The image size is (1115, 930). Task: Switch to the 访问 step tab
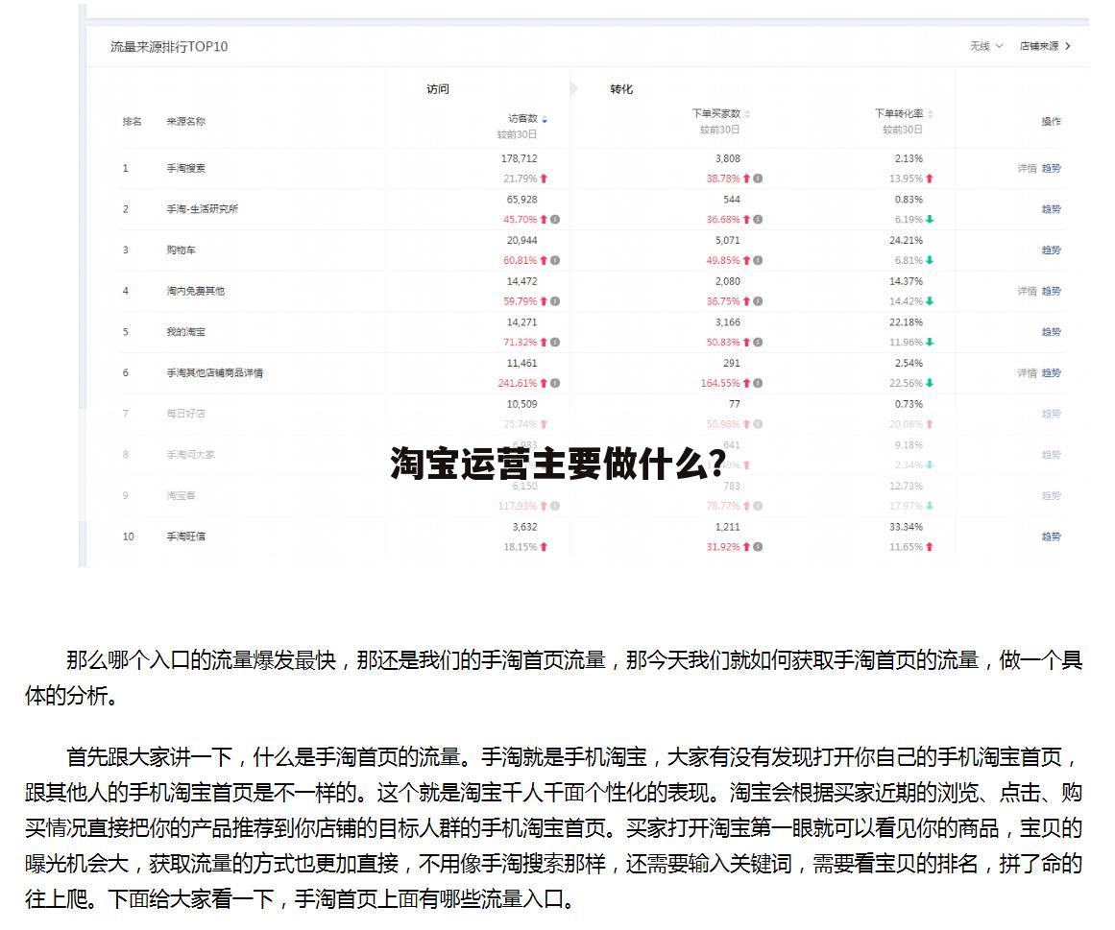[438, 89]
